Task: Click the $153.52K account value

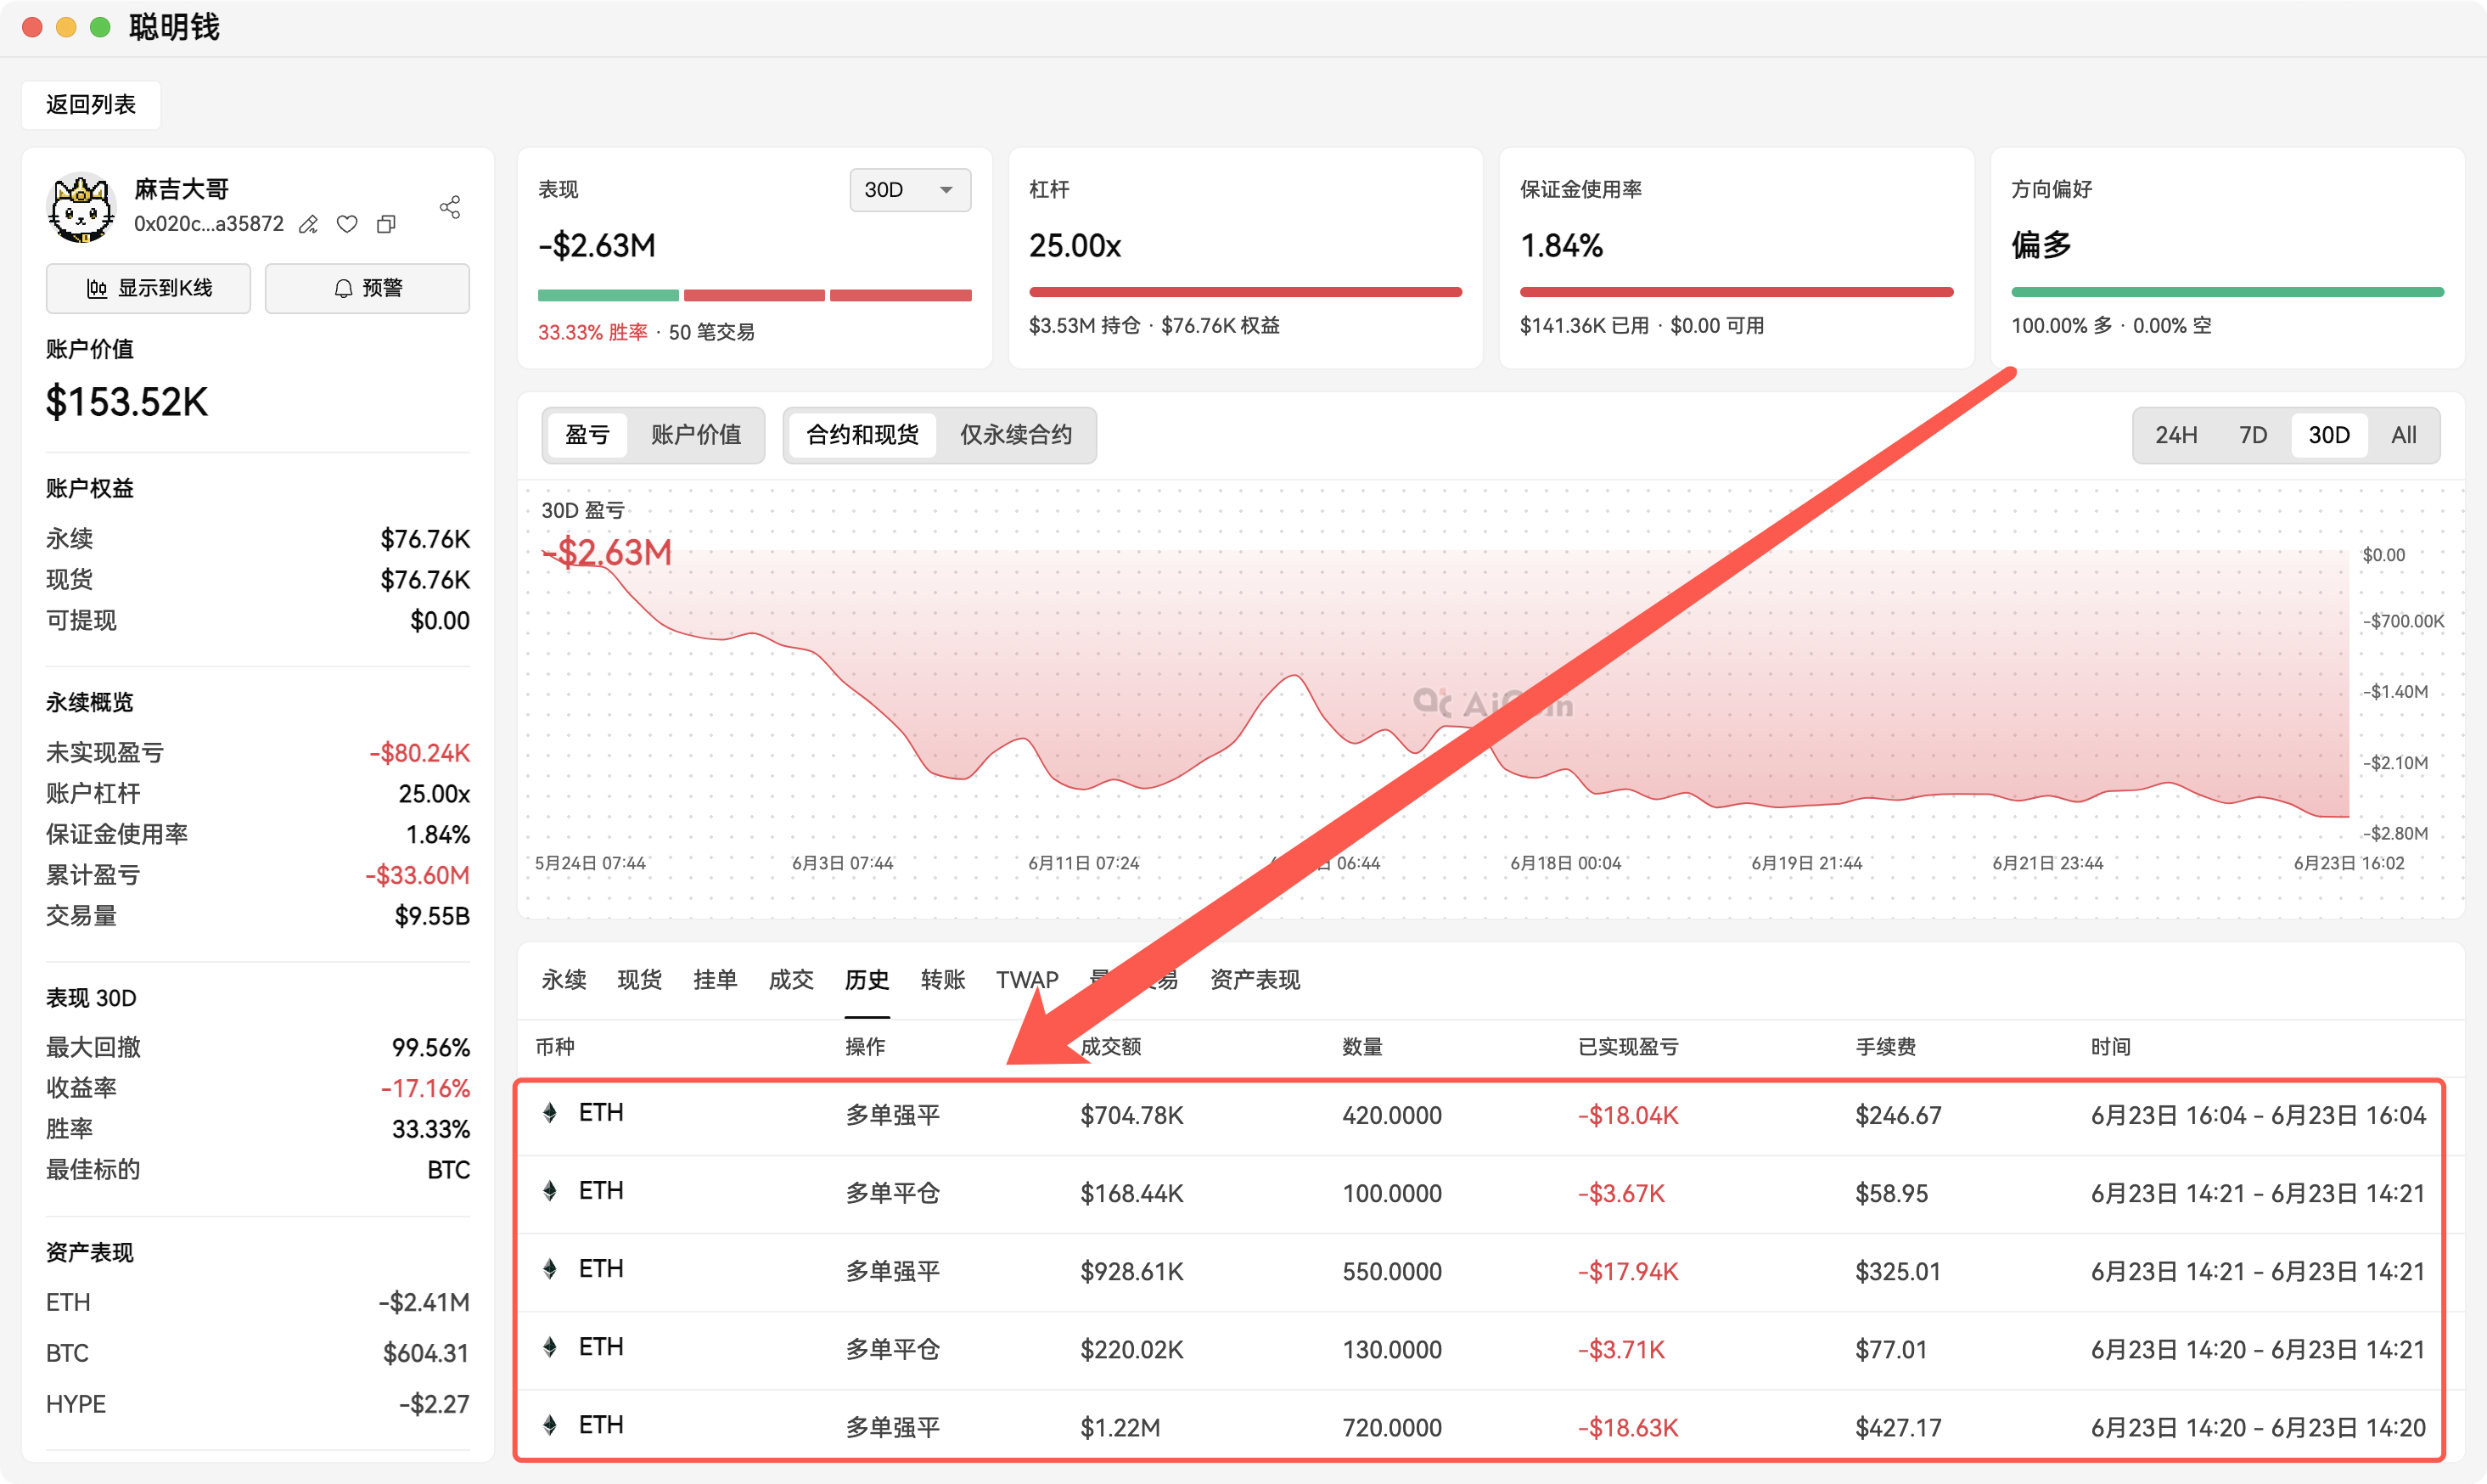Action: pyautogui.click(x=127, y=402)
